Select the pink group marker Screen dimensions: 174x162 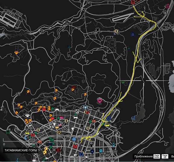tap(100, 101)
